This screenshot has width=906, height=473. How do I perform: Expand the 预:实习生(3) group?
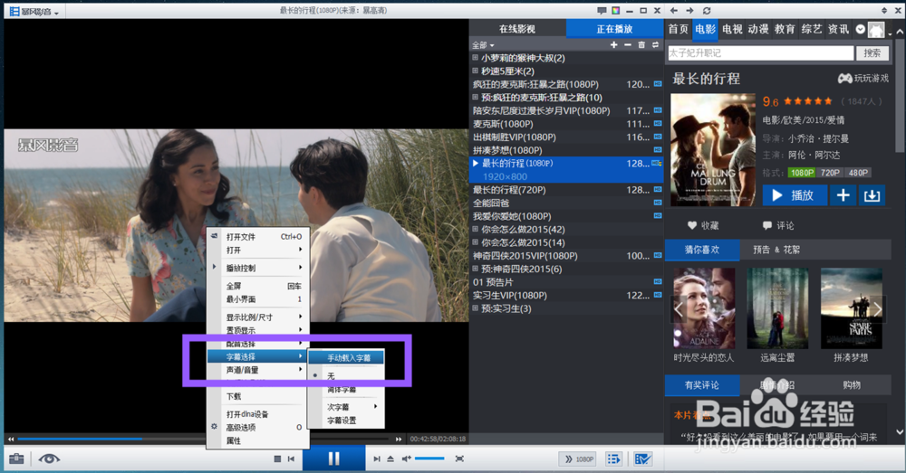point(475,308)
